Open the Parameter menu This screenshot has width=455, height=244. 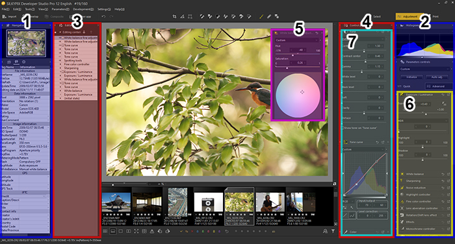tap(60, 9)
